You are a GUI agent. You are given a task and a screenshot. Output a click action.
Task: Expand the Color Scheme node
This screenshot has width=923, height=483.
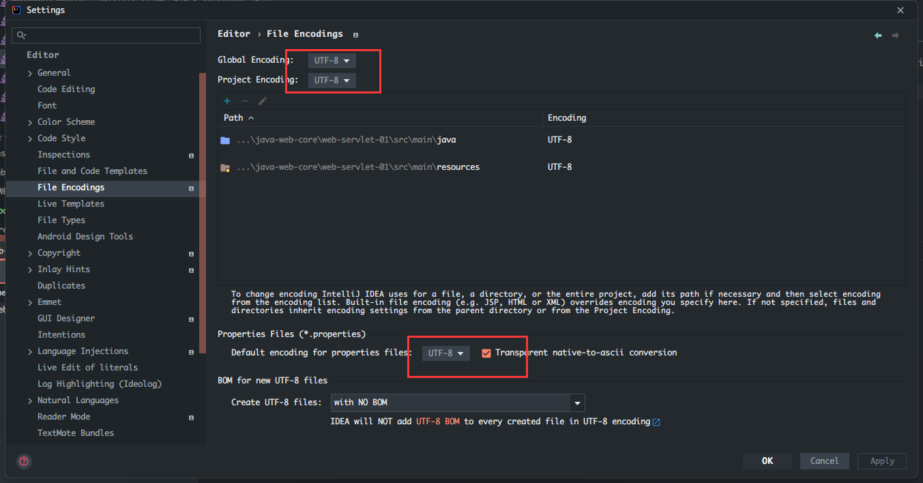click(x=30, y=122)
